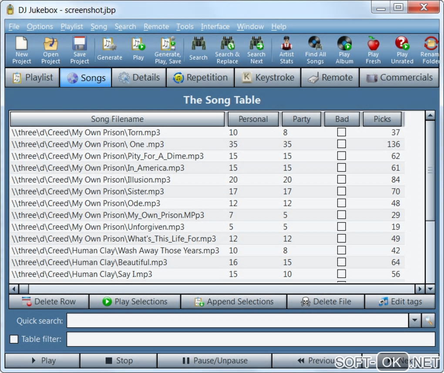The width and height of the screenshot is (444, 373).
Task: Tick Bad checkbox for Unforgiven.mp3
Action: coord(341,227)
